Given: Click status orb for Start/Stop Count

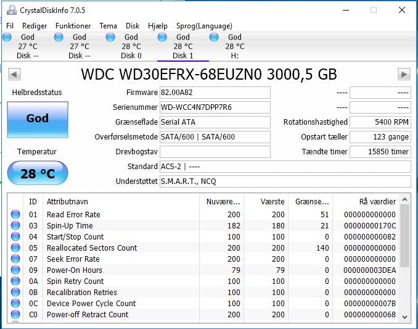Looking at the screenshot, I should pyautogui.click(x=15, y=236).
